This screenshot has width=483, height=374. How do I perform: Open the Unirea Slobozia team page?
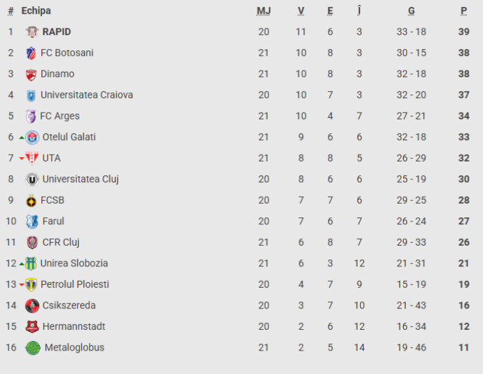(74, 264)
